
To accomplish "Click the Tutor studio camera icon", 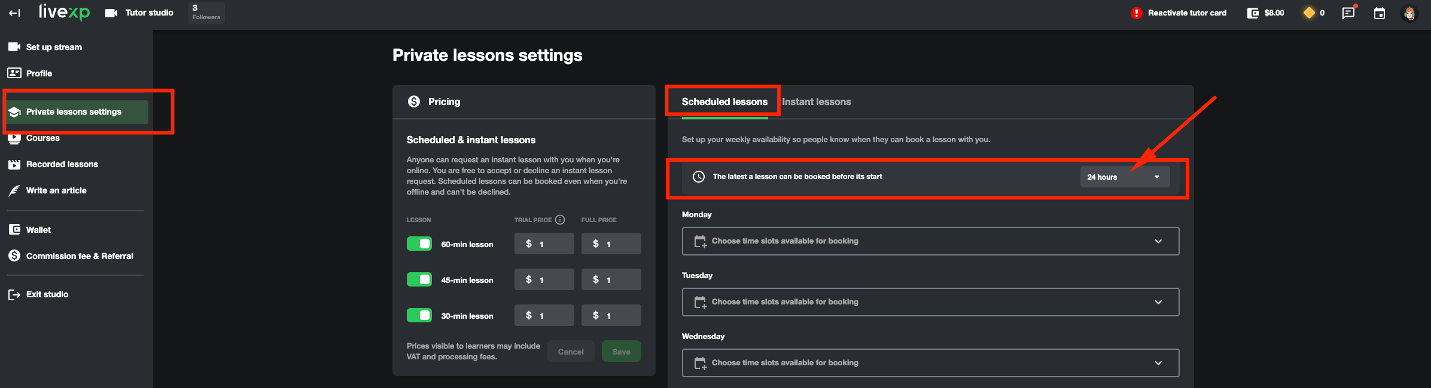I will click(111, 13).
